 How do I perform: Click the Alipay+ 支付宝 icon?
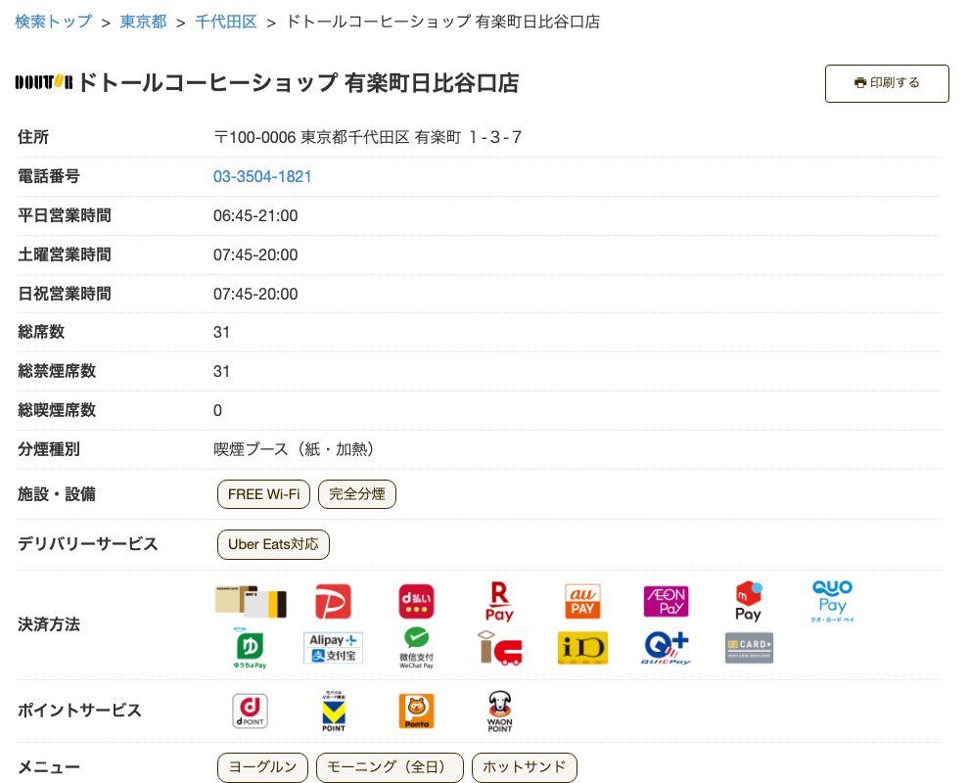[x=333, y=648]
